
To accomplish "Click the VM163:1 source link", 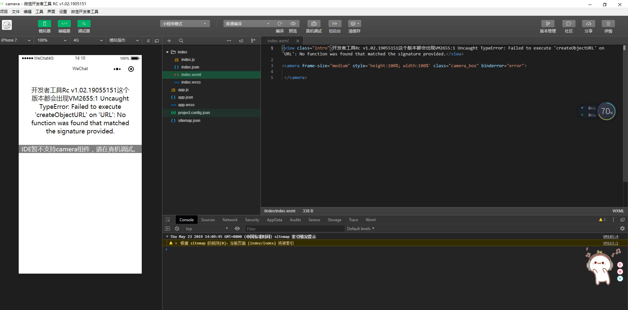I will point(610,243).
